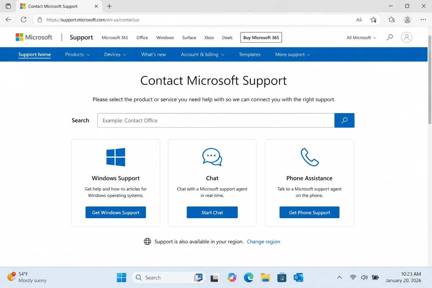Viewport: 432px width, 288px height.
Task: Open the site search magnifier in header
Action: [390, 37]
